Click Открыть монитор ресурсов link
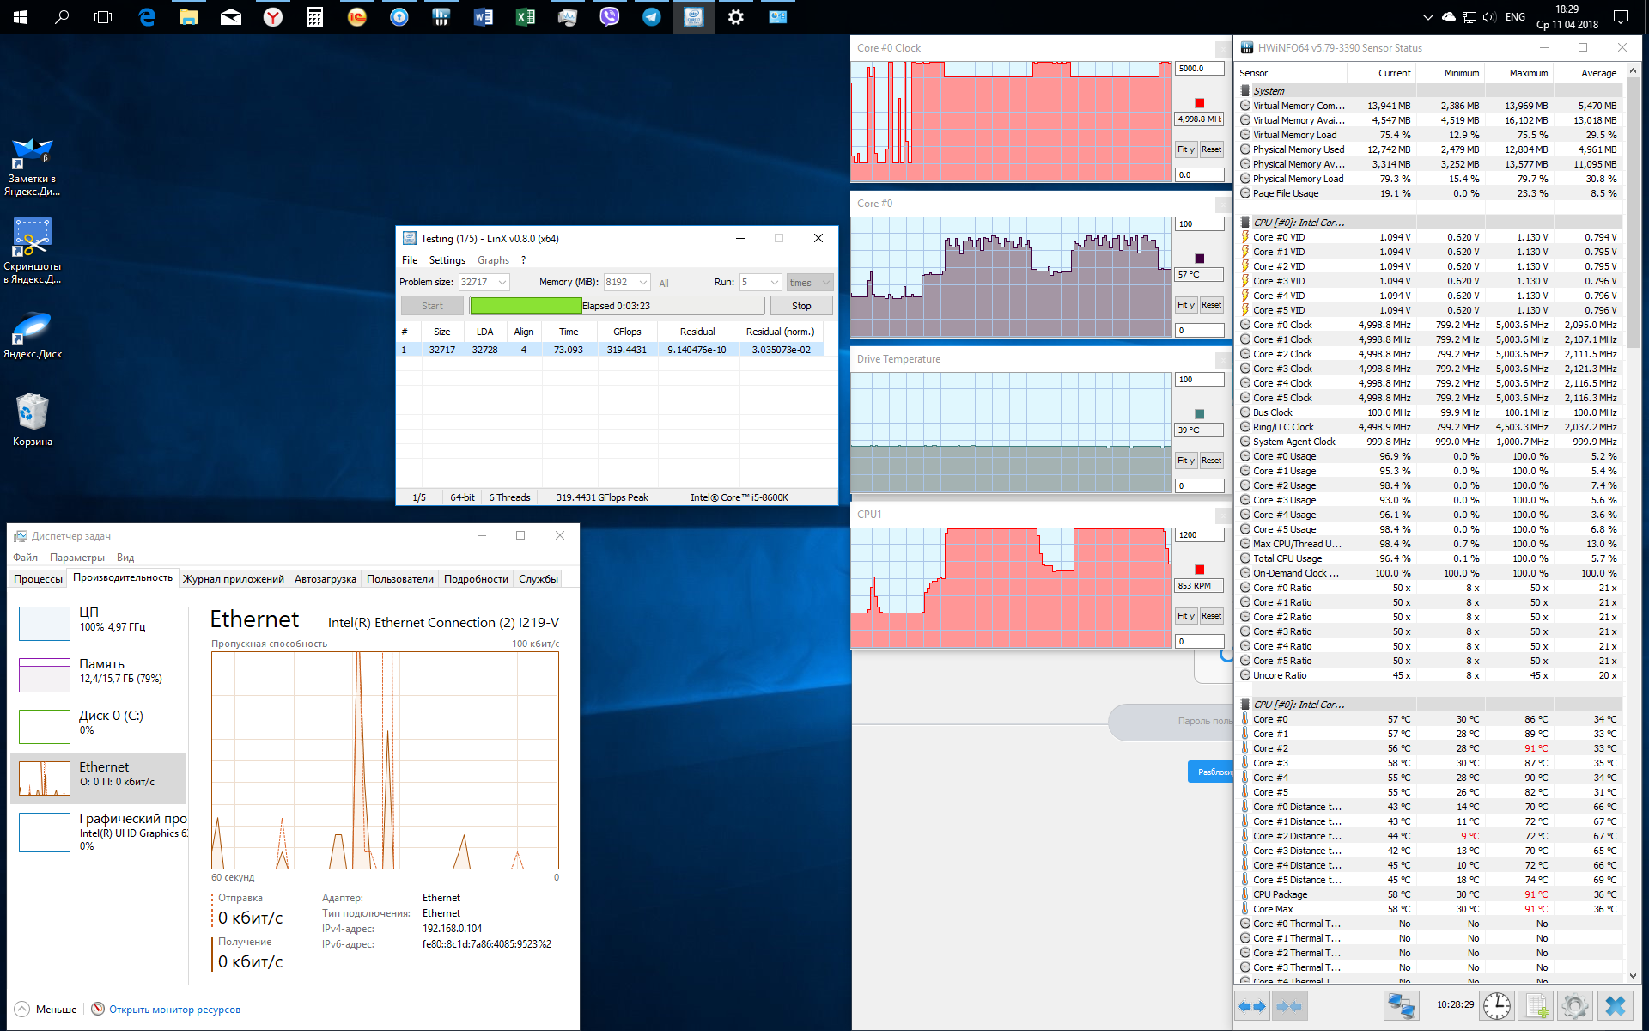This screenshot has height=1031, width=1649. tap(174, 1010)
